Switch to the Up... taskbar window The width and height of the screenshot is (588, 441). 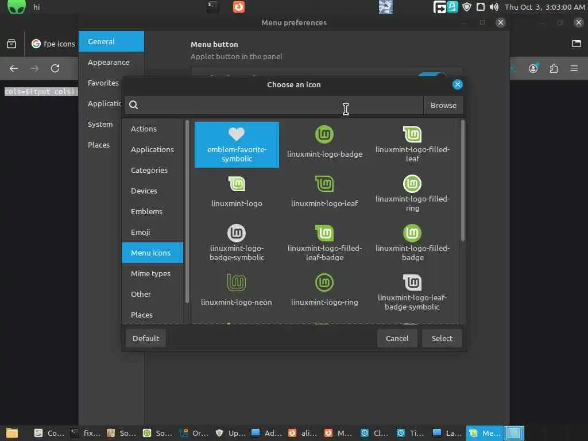pyautogui.click(x=231, y=433)
